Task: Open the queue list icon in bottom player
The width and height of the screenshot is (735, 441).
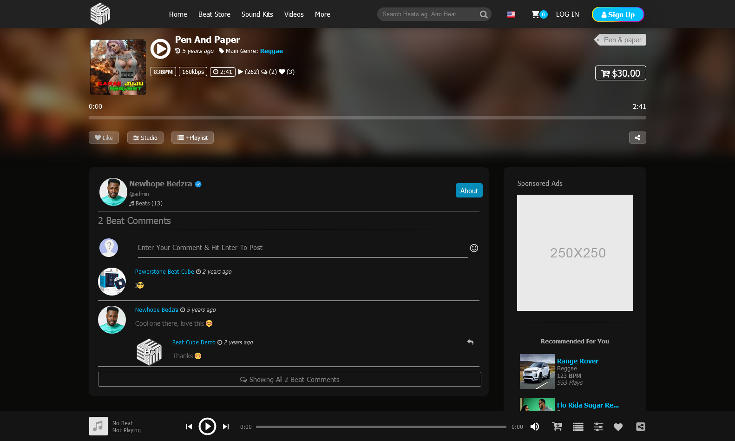Action: click(578, 427)
